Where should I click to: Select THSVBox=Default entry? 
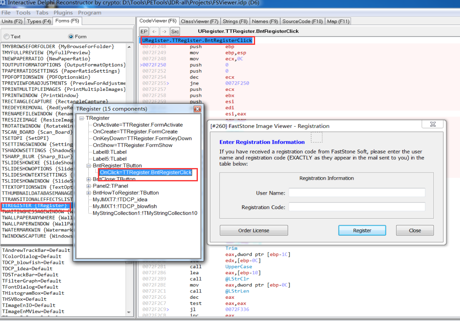[x=24, y=300]
